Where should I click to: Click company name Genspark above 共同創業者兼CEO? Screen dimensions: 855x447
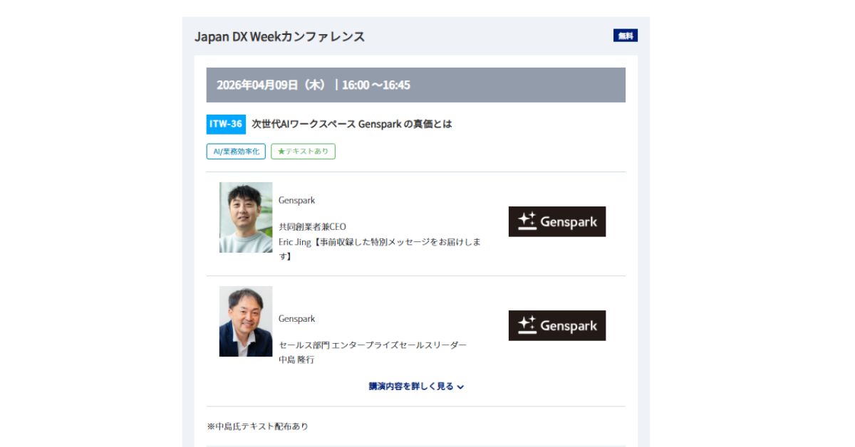click(296, 200)
